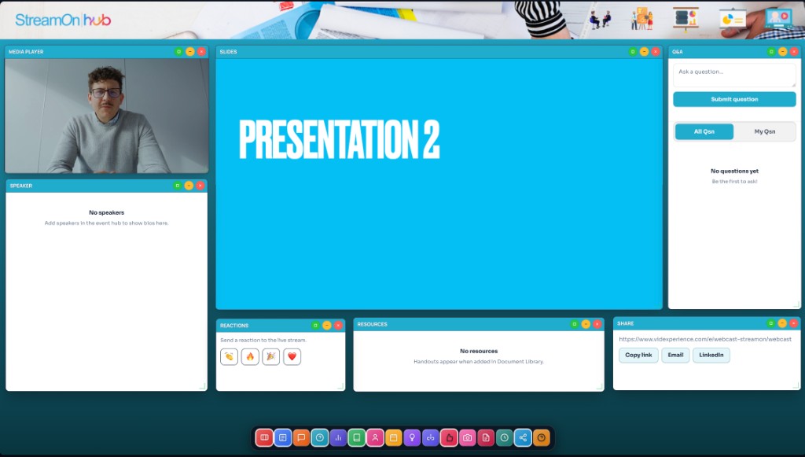Image resolution: width=805 pixels, height=457 pixels.
Task: Open the orange chat bubble dock icon
Action: 301,437
